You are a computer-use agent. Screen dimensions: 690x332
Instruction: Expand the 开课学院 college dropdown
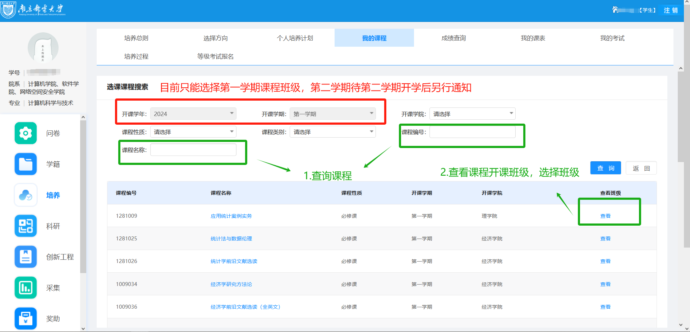(x=472, y=114)
